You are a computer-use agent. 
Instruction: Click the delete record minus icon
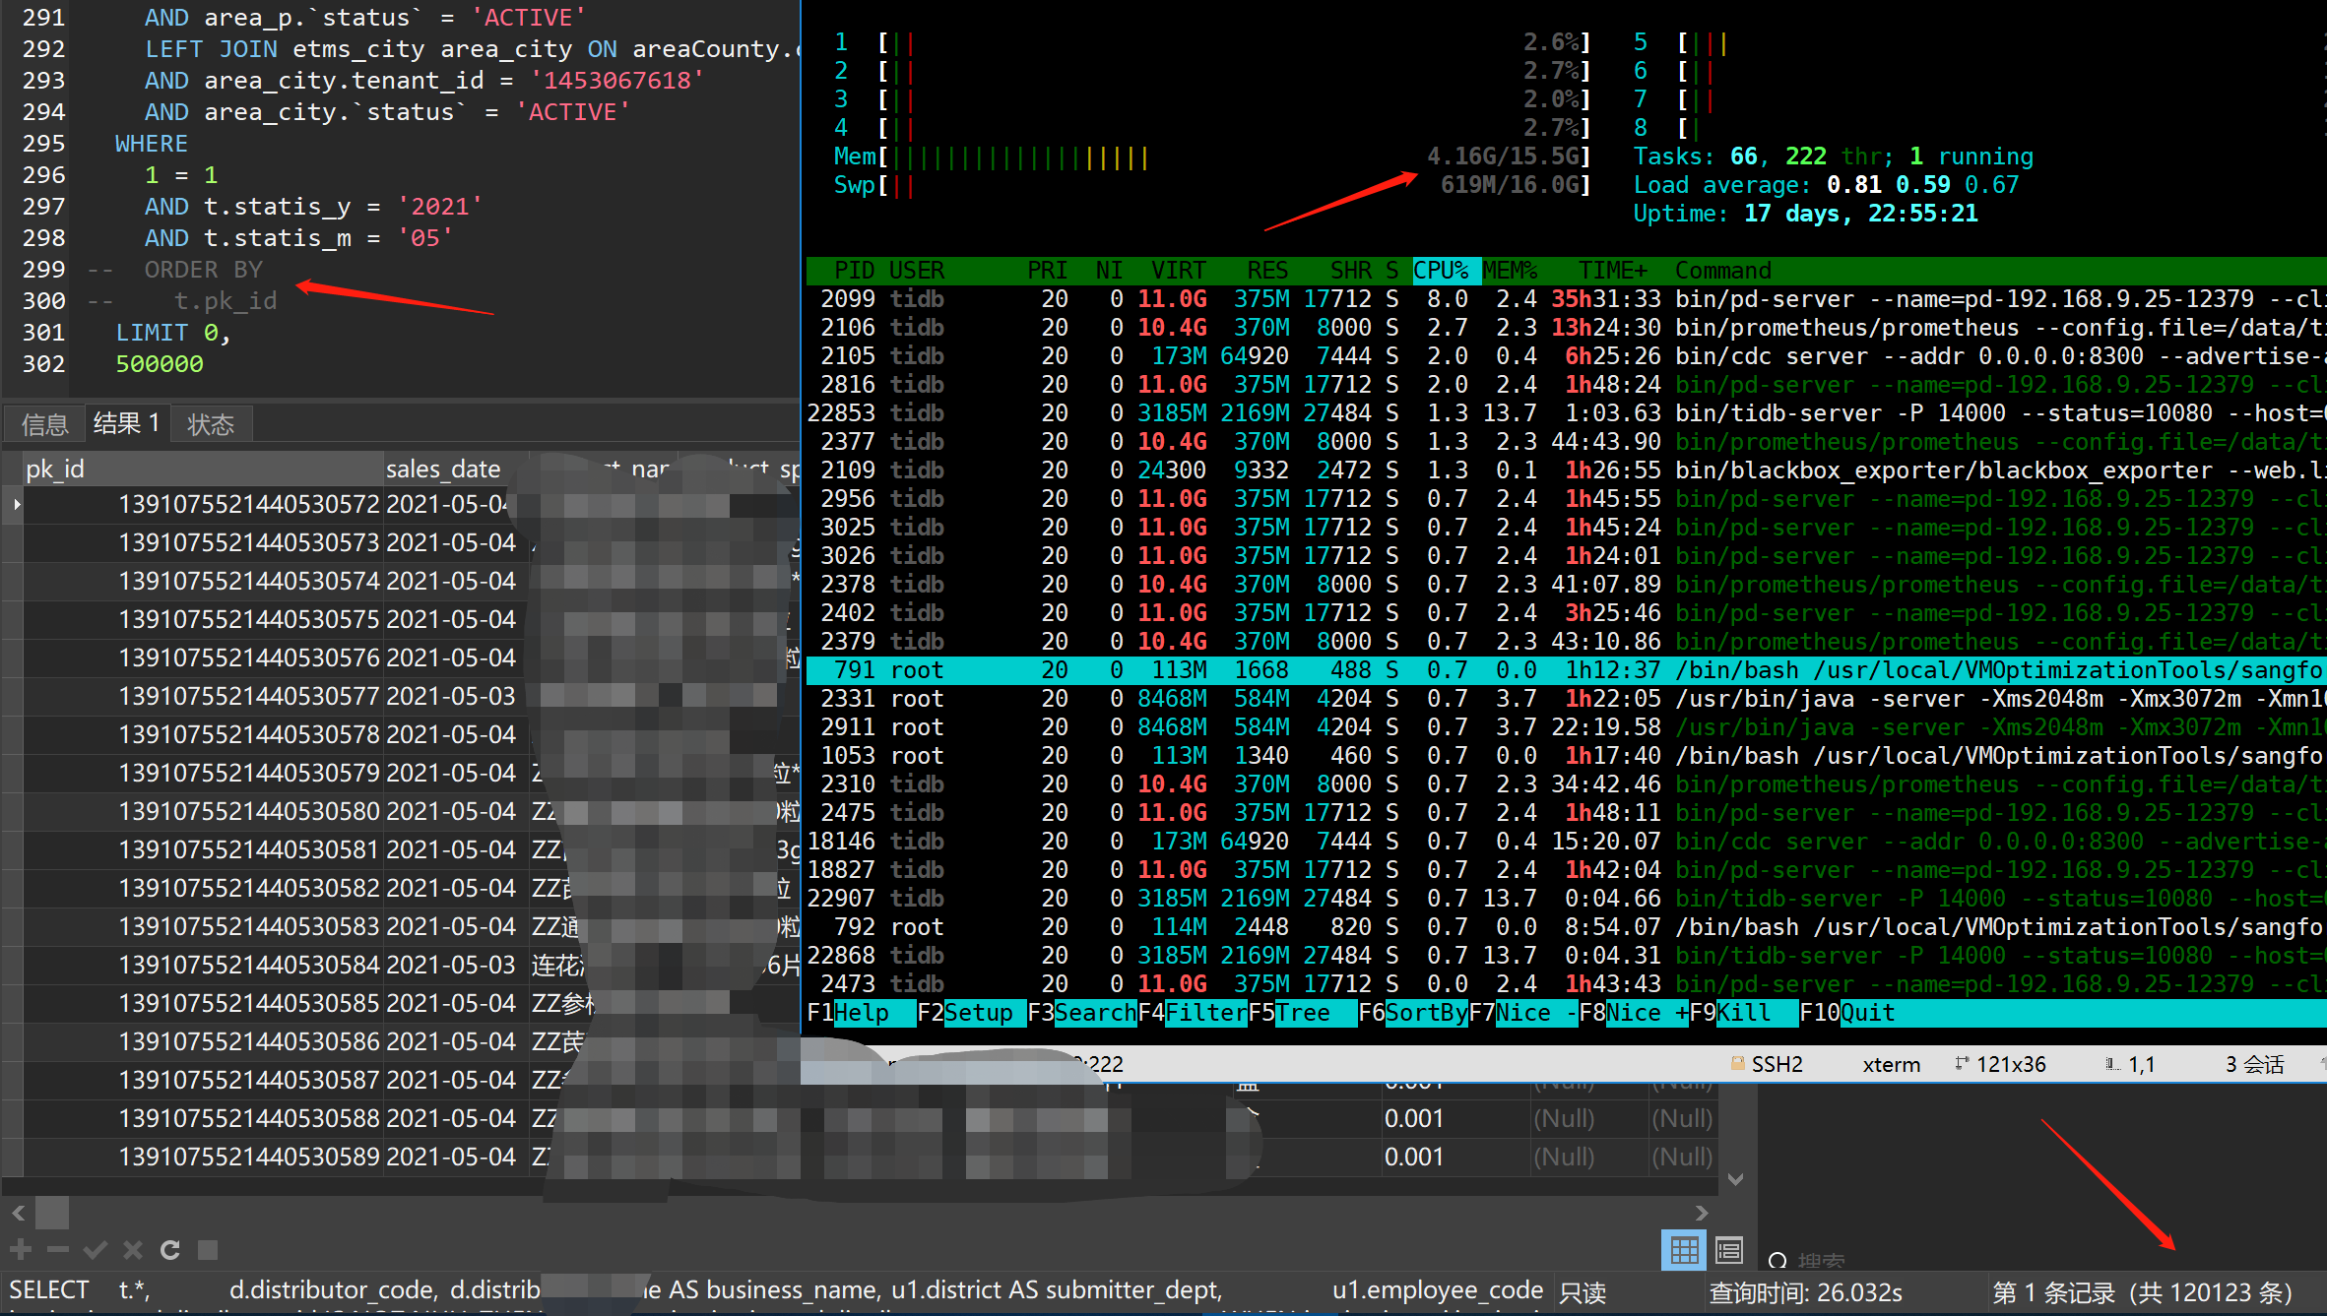tap(58, 1249)
